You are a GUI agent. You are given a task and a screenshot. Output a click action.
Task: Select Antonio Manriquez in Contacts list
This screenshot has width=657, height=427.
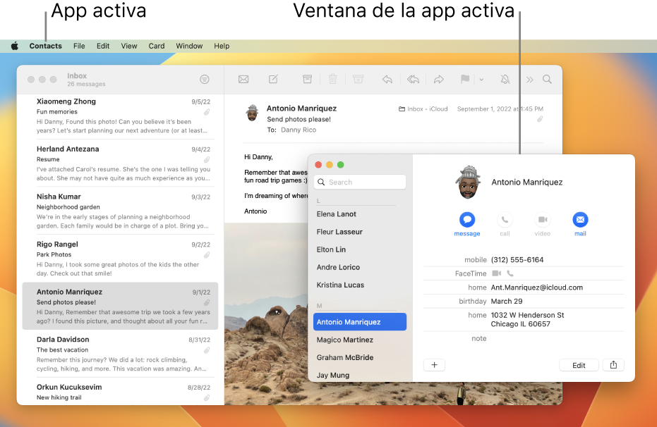[x=360, y=322]
